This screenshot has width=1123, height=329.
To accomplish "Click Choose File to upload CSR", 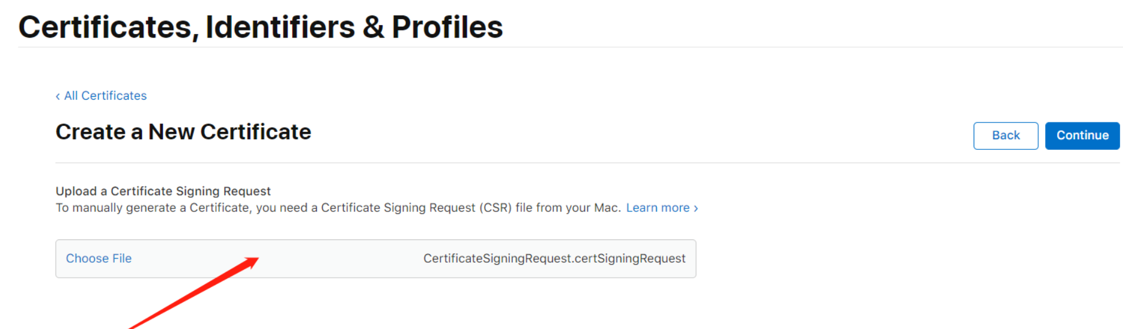I will click(99, 259).
